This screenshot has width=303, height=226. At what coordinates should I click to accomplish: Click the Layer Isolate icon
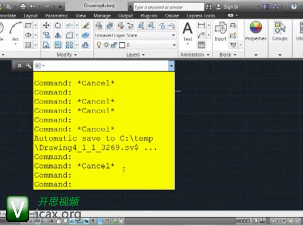[x=141, y=26]
